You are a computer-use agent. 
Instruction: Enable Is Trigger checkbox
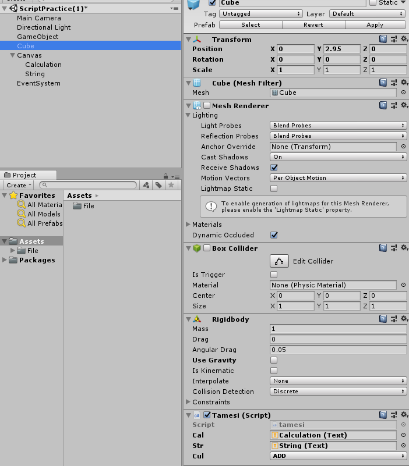[x=274, y=275]
